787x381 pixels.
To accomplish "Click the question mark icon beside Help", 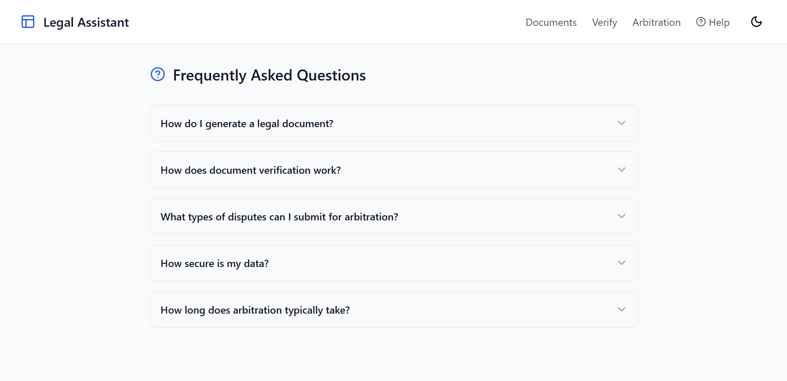I will [x=701, y=22].
